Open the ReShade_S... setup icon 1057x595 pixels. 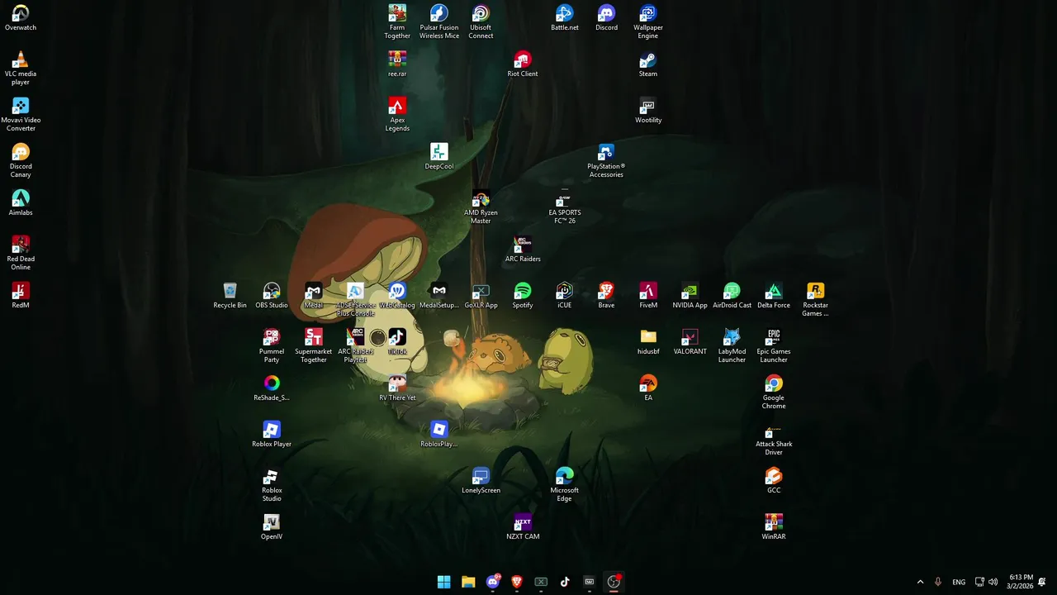(x=272, y=388)
